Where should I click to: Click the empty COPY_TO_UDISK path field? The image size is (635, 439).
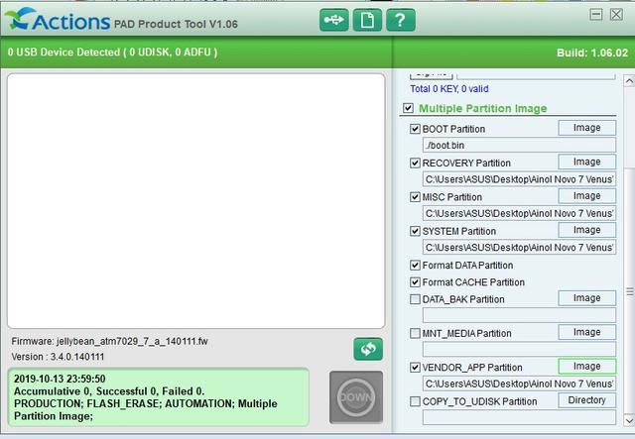[x=519, y=417]
